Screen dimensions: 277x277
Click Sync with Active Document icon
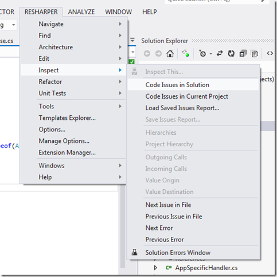[x=220, y=54]
